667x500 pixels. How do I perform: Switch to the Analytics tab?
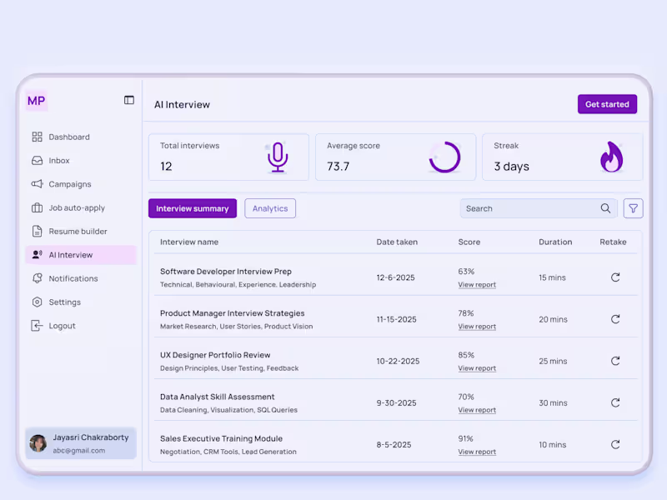coord(270,208)
